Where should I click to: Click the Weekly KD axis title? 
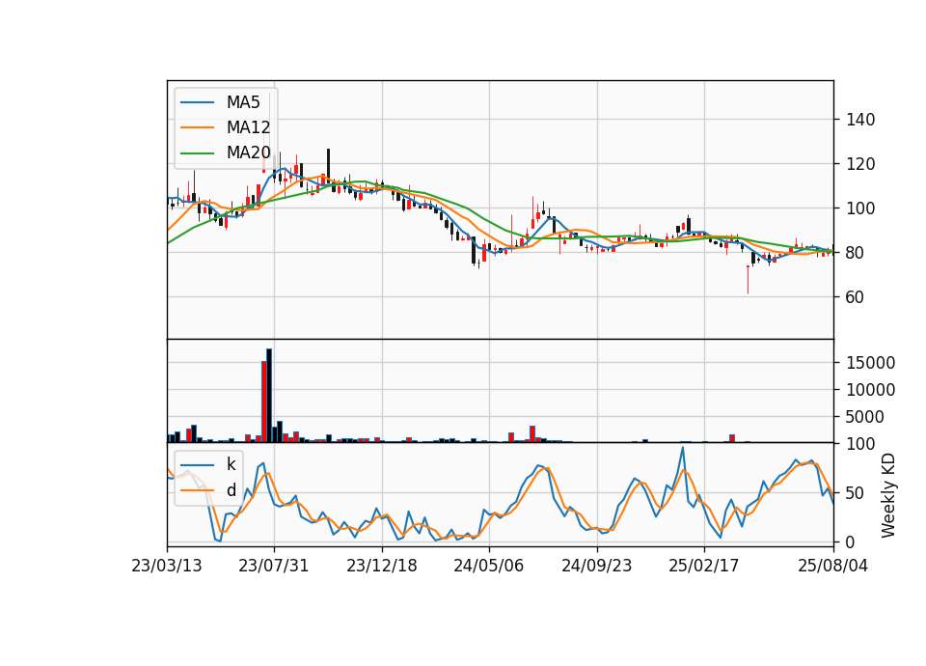tap(887, 495)
